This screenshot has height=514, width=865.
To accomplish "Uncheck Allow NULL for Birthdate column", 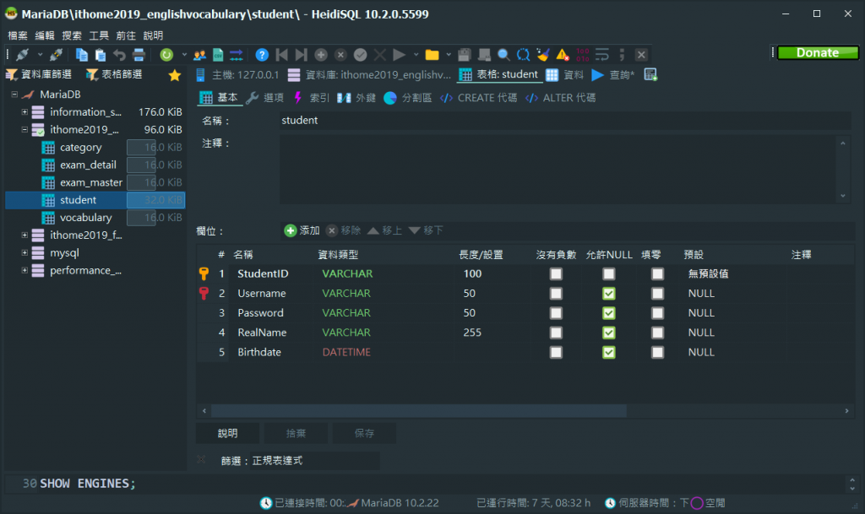I will tap(608, 352).
